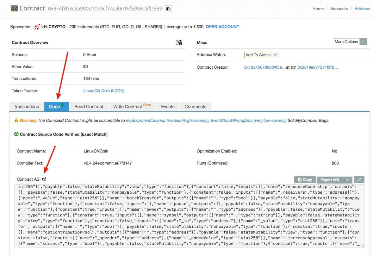Click the contract identicon next to the Contract title
Image resolution: width=373 pixels, height=256 pixels.
pyautogui.click(x=14, y=9)
